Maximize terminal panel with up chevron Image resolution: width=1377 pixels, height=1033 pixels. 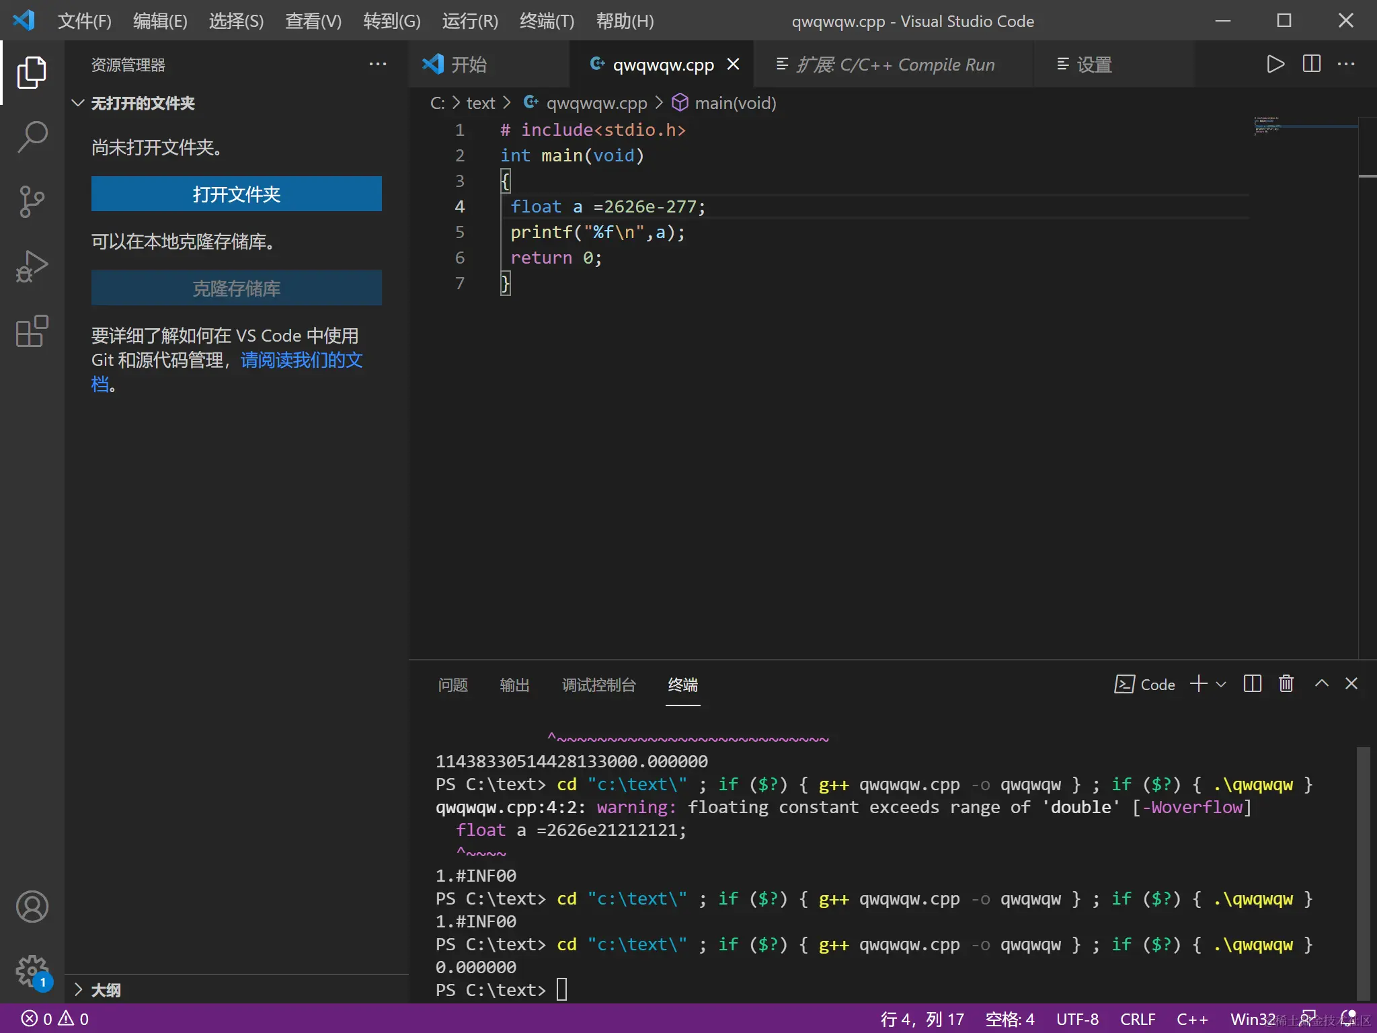point(1321,684)
